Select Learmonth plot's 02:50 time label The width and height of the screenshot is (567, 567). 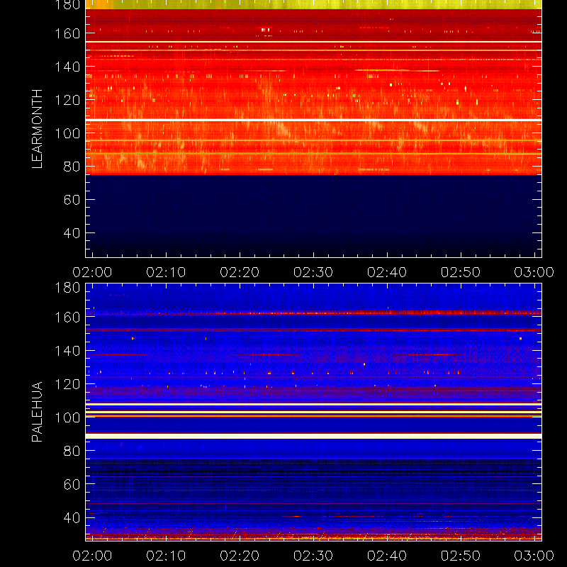click(461, 272)
